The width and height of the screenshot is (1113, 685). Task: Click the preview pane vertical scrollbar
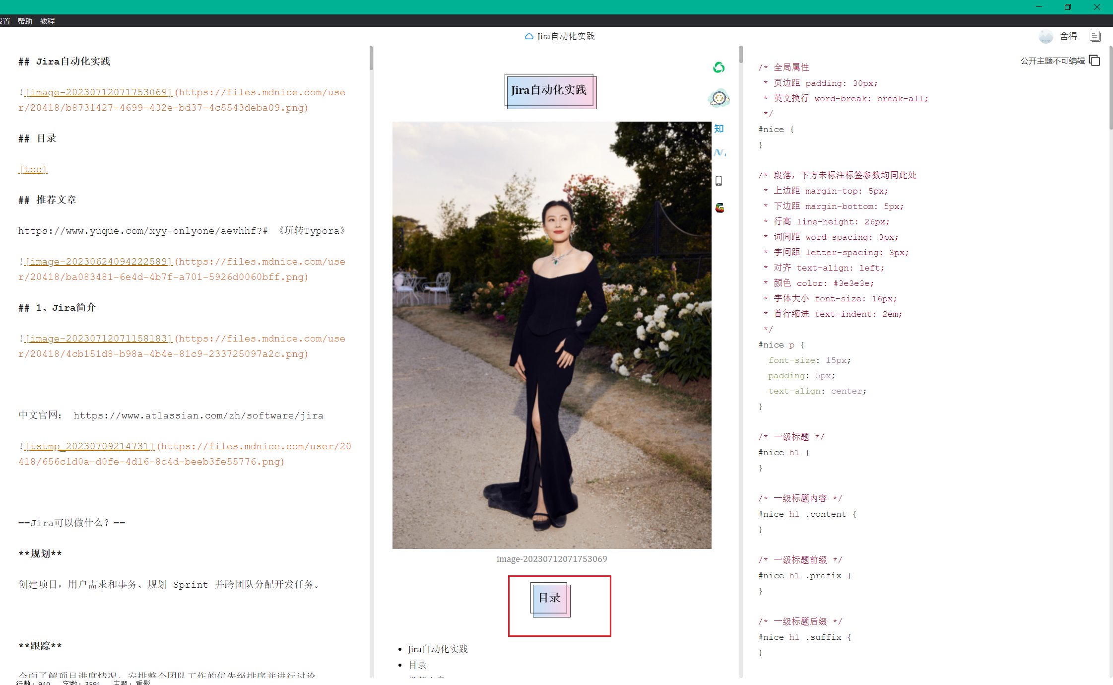[x=741, y=55]
